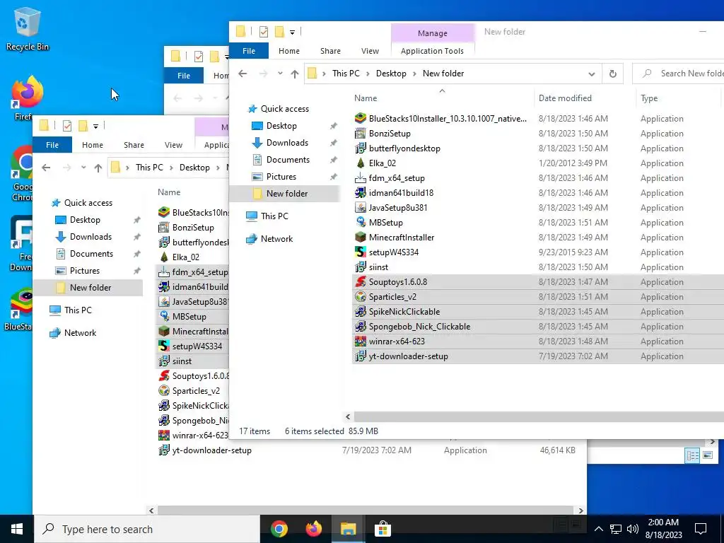Click the taskbar search box
The width and height of the screenshot is (724, 543).
147,529
